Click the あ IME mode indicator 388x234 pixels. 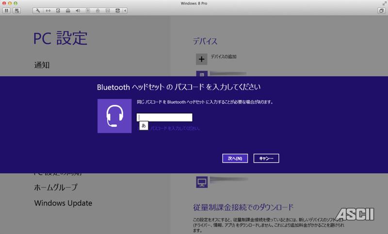[x=144, y=126]
